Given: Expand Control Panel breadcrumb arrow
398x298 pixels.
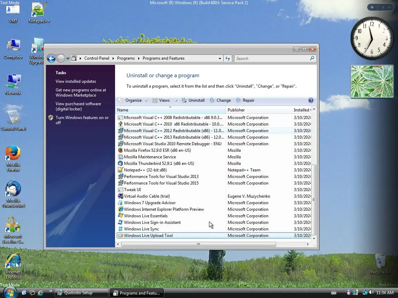Looking at the screenshot, I should click(113, 59).
